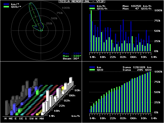Click 25% axis label in cumulative chart

(157, 102)
